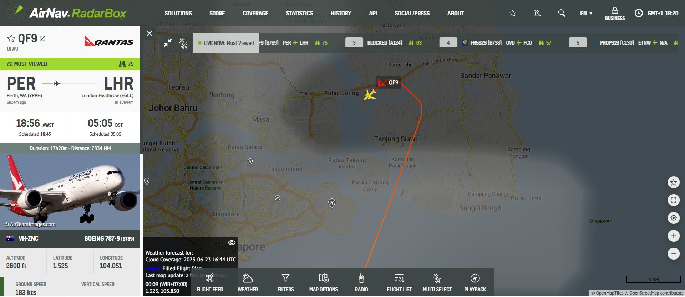The image size is (685, 297).
Task: Select BLOCKED [A124] flight in ticker
Action: point(385,43)
